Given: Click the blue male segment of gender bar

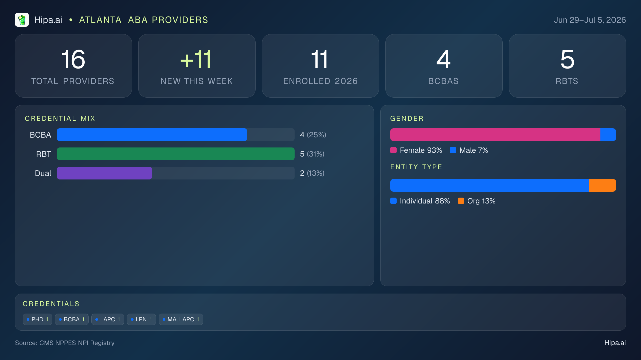Looking at the screenshot, I should tap(608, 135).
